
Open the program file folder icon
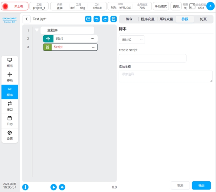pos(88,19)
